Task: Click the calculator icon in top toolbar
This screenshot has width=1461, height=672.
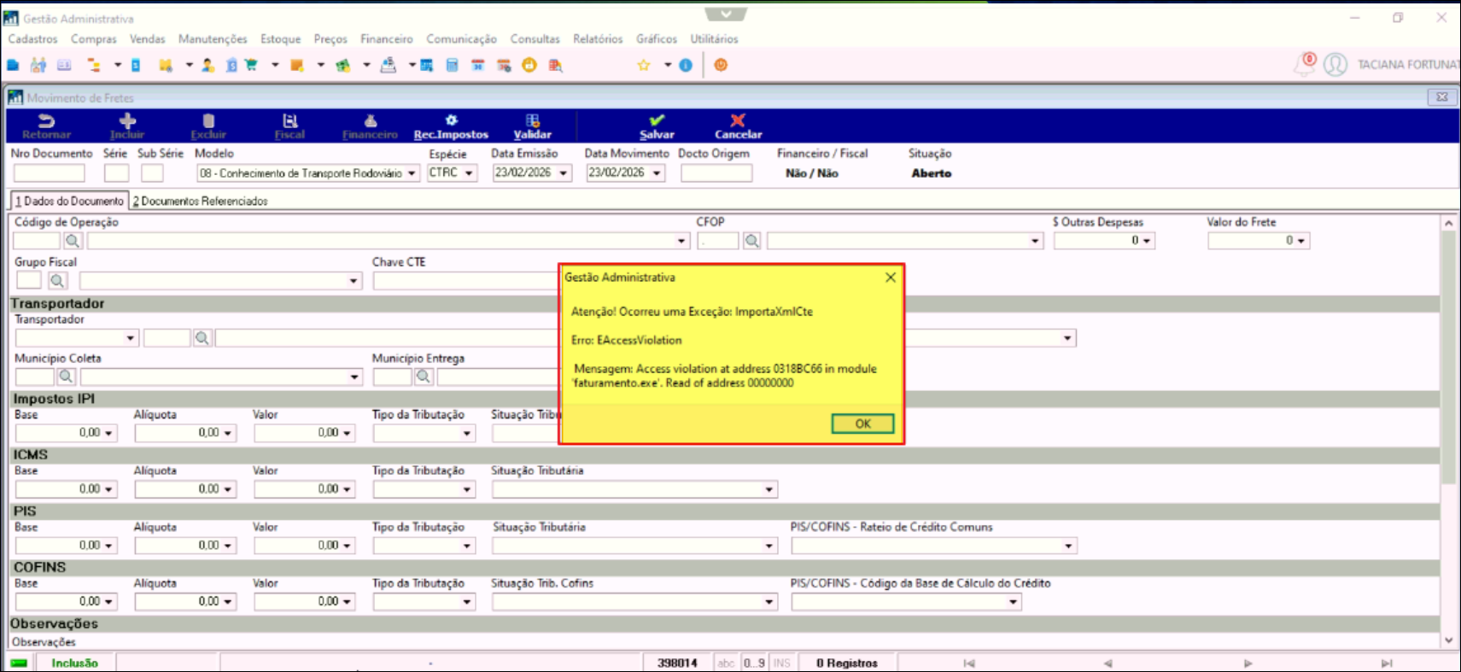Action: [453, 65]
